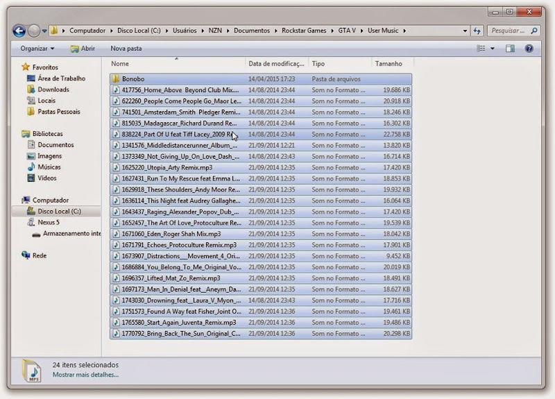Click icon of 815035_Madagascar_Richard Durand file
Viewport: 555px width, 399px height.
pyautogui.click(x=116, y=124)
